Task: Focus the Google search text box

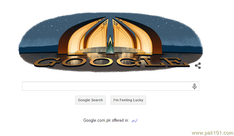Action: coord(111,86)
